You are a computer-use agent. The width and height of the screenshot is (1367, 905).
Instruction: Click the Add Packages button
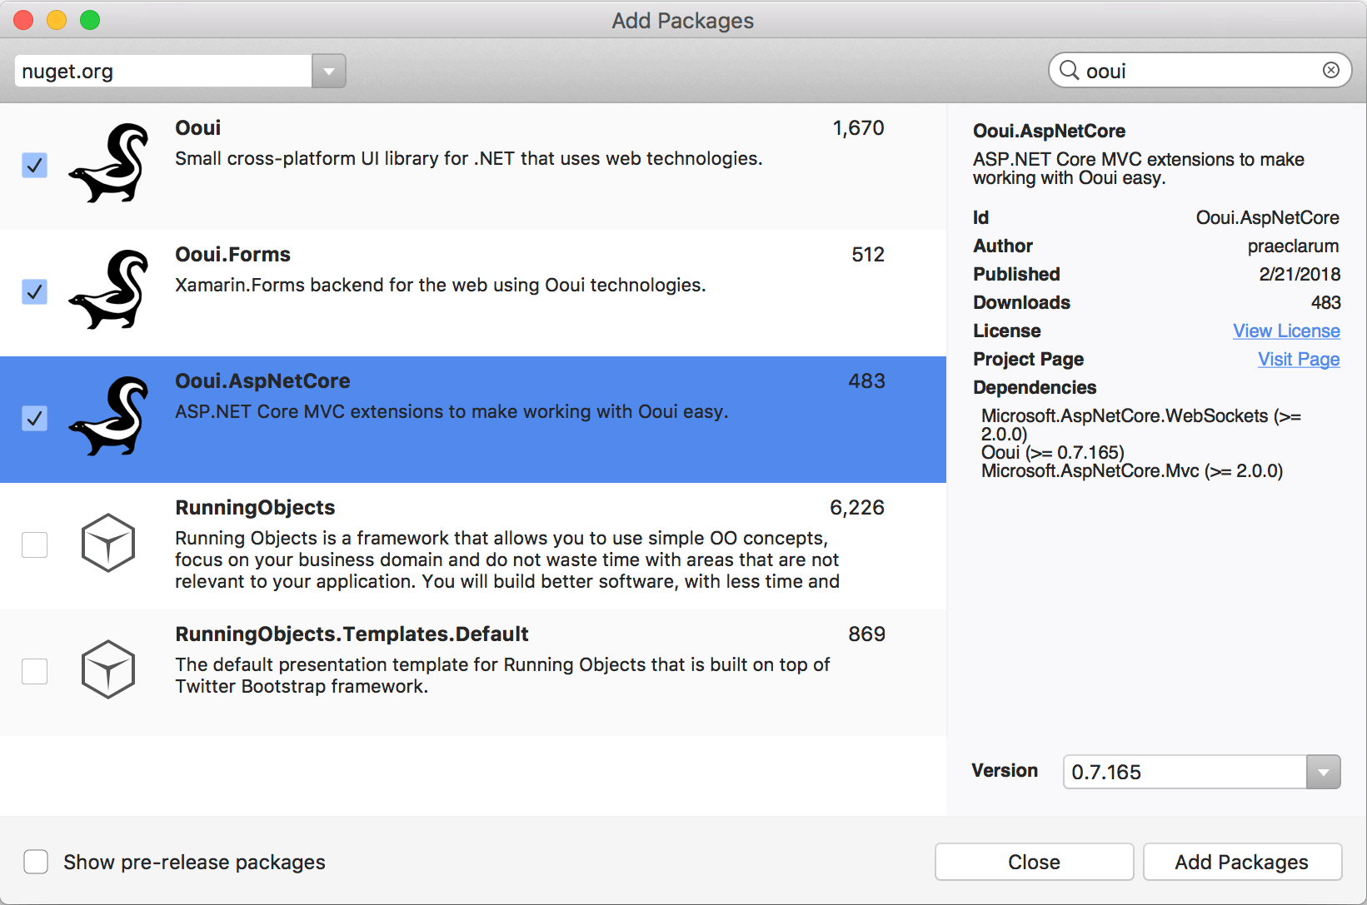1242,862
